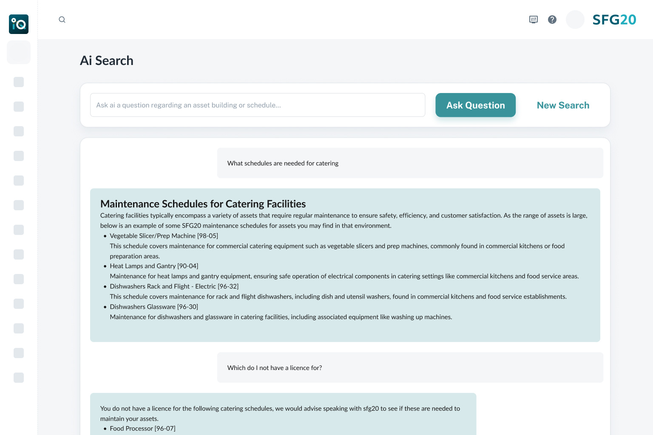Click the feedback display icon near the avatar

(533, 20)
